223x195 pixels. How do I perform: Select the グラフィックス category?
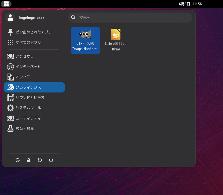pyautogui.click(x=34, y=87)
